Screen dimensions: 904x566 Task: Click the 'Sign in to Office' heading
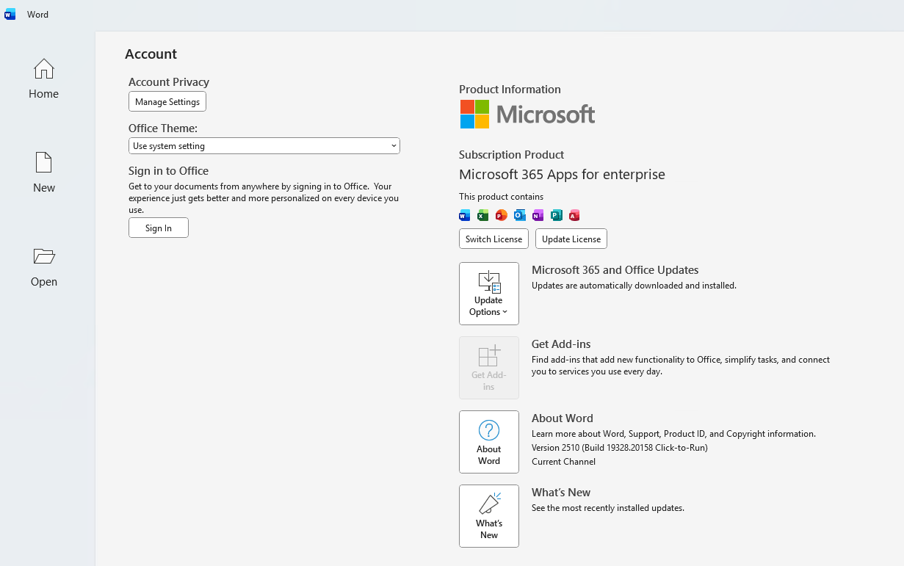click(x=169, y=171)
